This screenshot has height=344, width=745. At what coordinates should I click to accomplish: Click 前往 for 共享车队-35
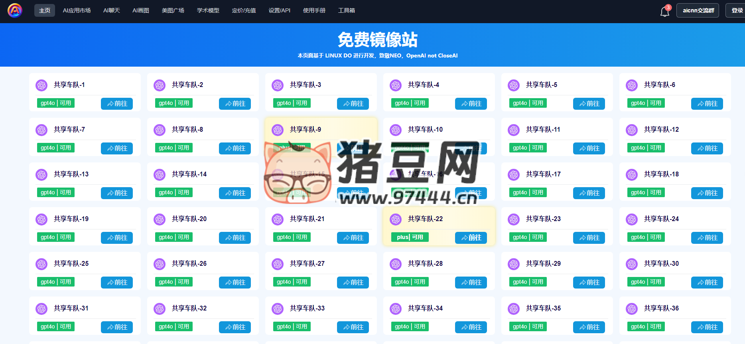589,327
